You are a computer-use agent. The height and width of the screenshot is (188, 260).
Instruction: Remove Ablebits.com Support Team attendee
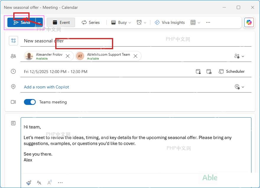[136, 56]
